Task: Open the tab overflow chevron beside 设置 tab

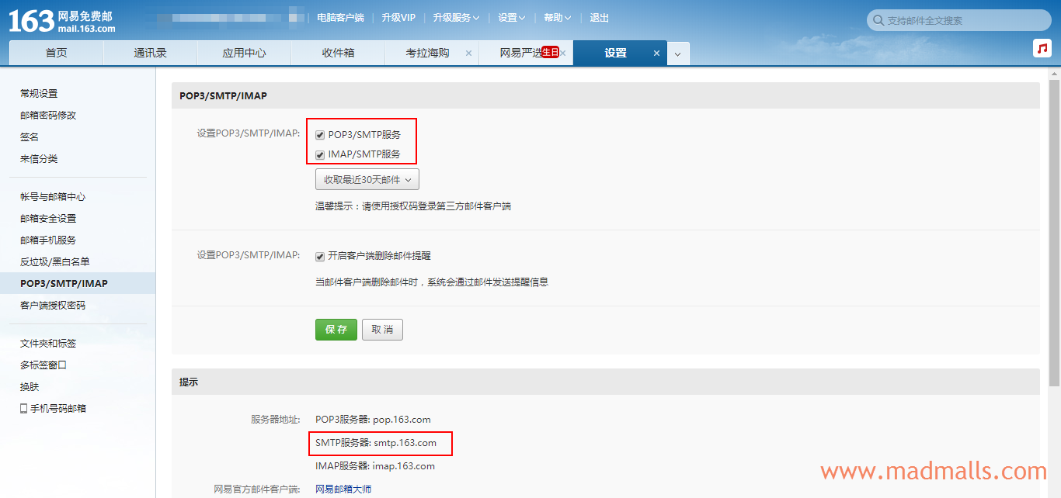Action: pos(677,53)
